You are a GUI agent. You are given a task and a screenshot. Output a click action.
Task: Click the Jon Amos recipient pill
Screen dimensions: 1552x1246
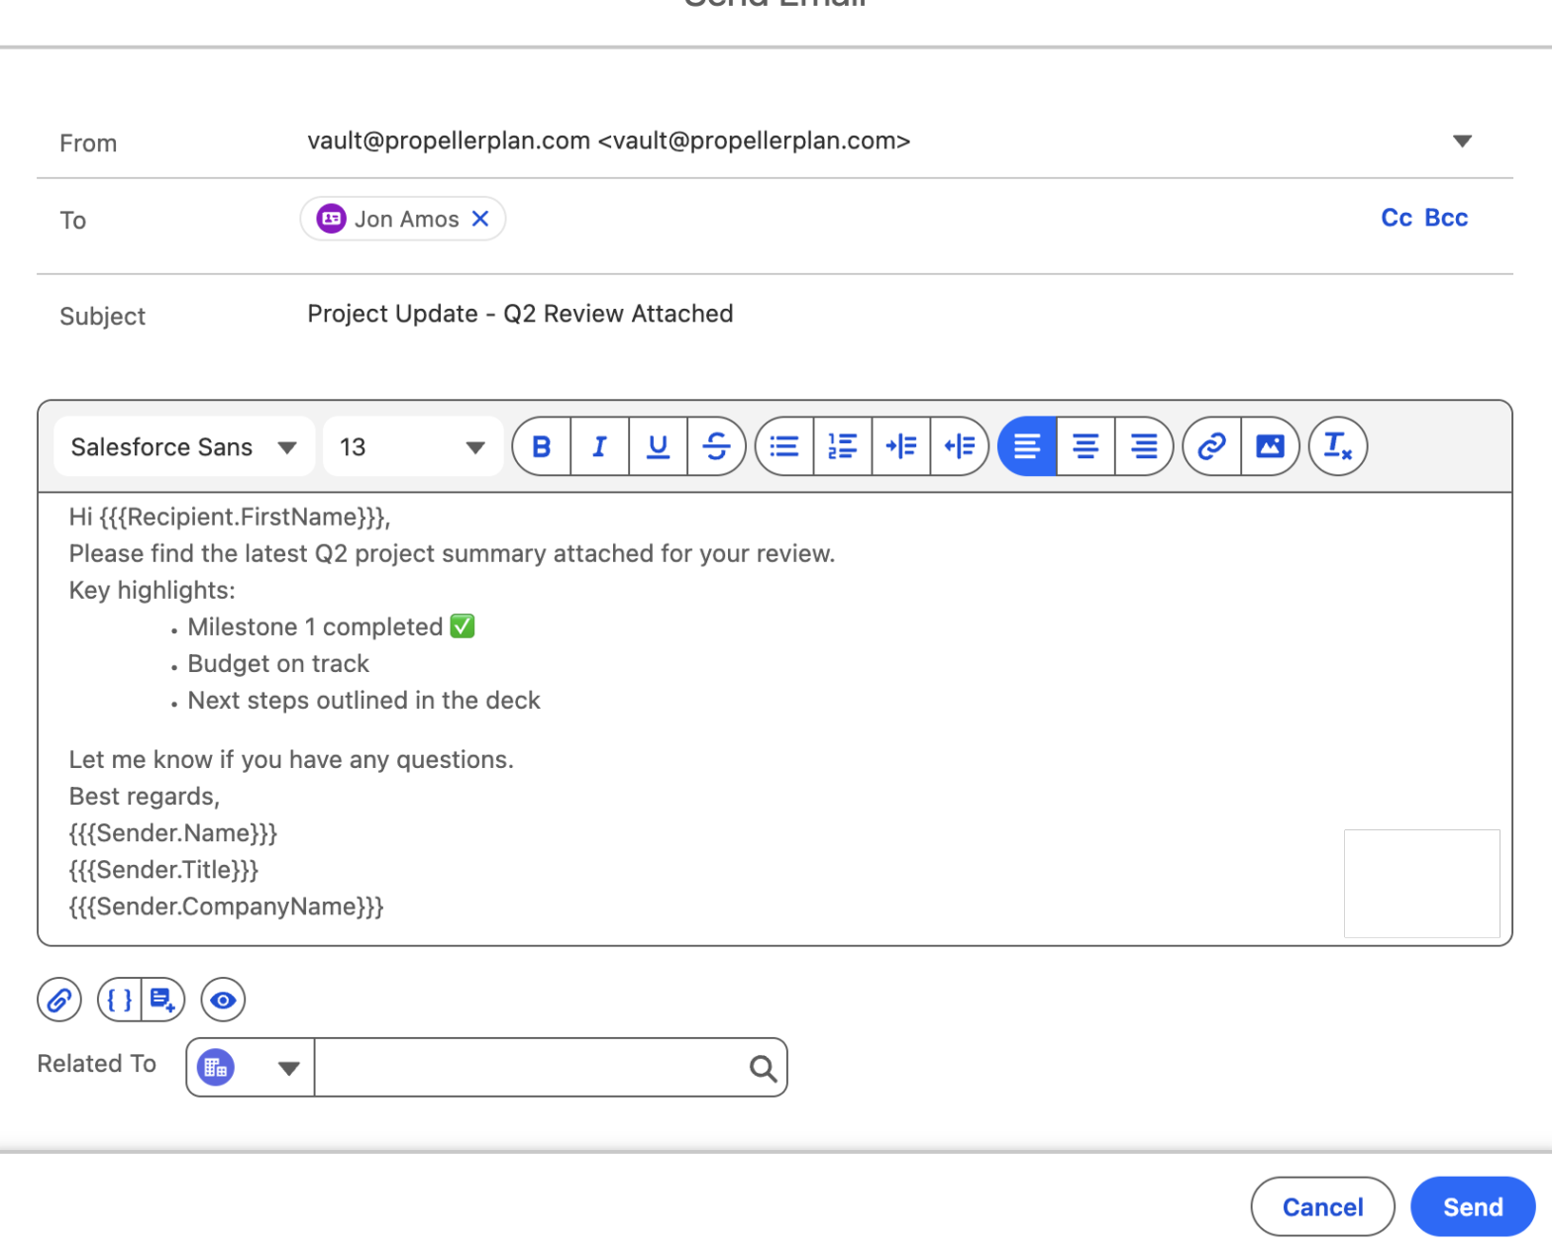pos(403,219)
